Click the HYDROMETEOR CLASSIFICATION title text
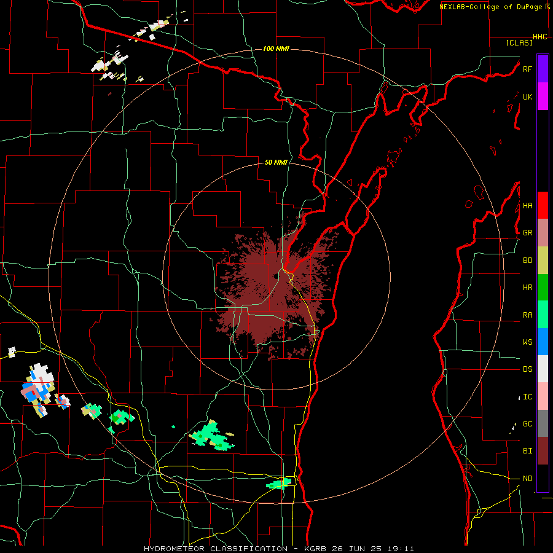Screen dimensions: 553x553 [216, 549]
